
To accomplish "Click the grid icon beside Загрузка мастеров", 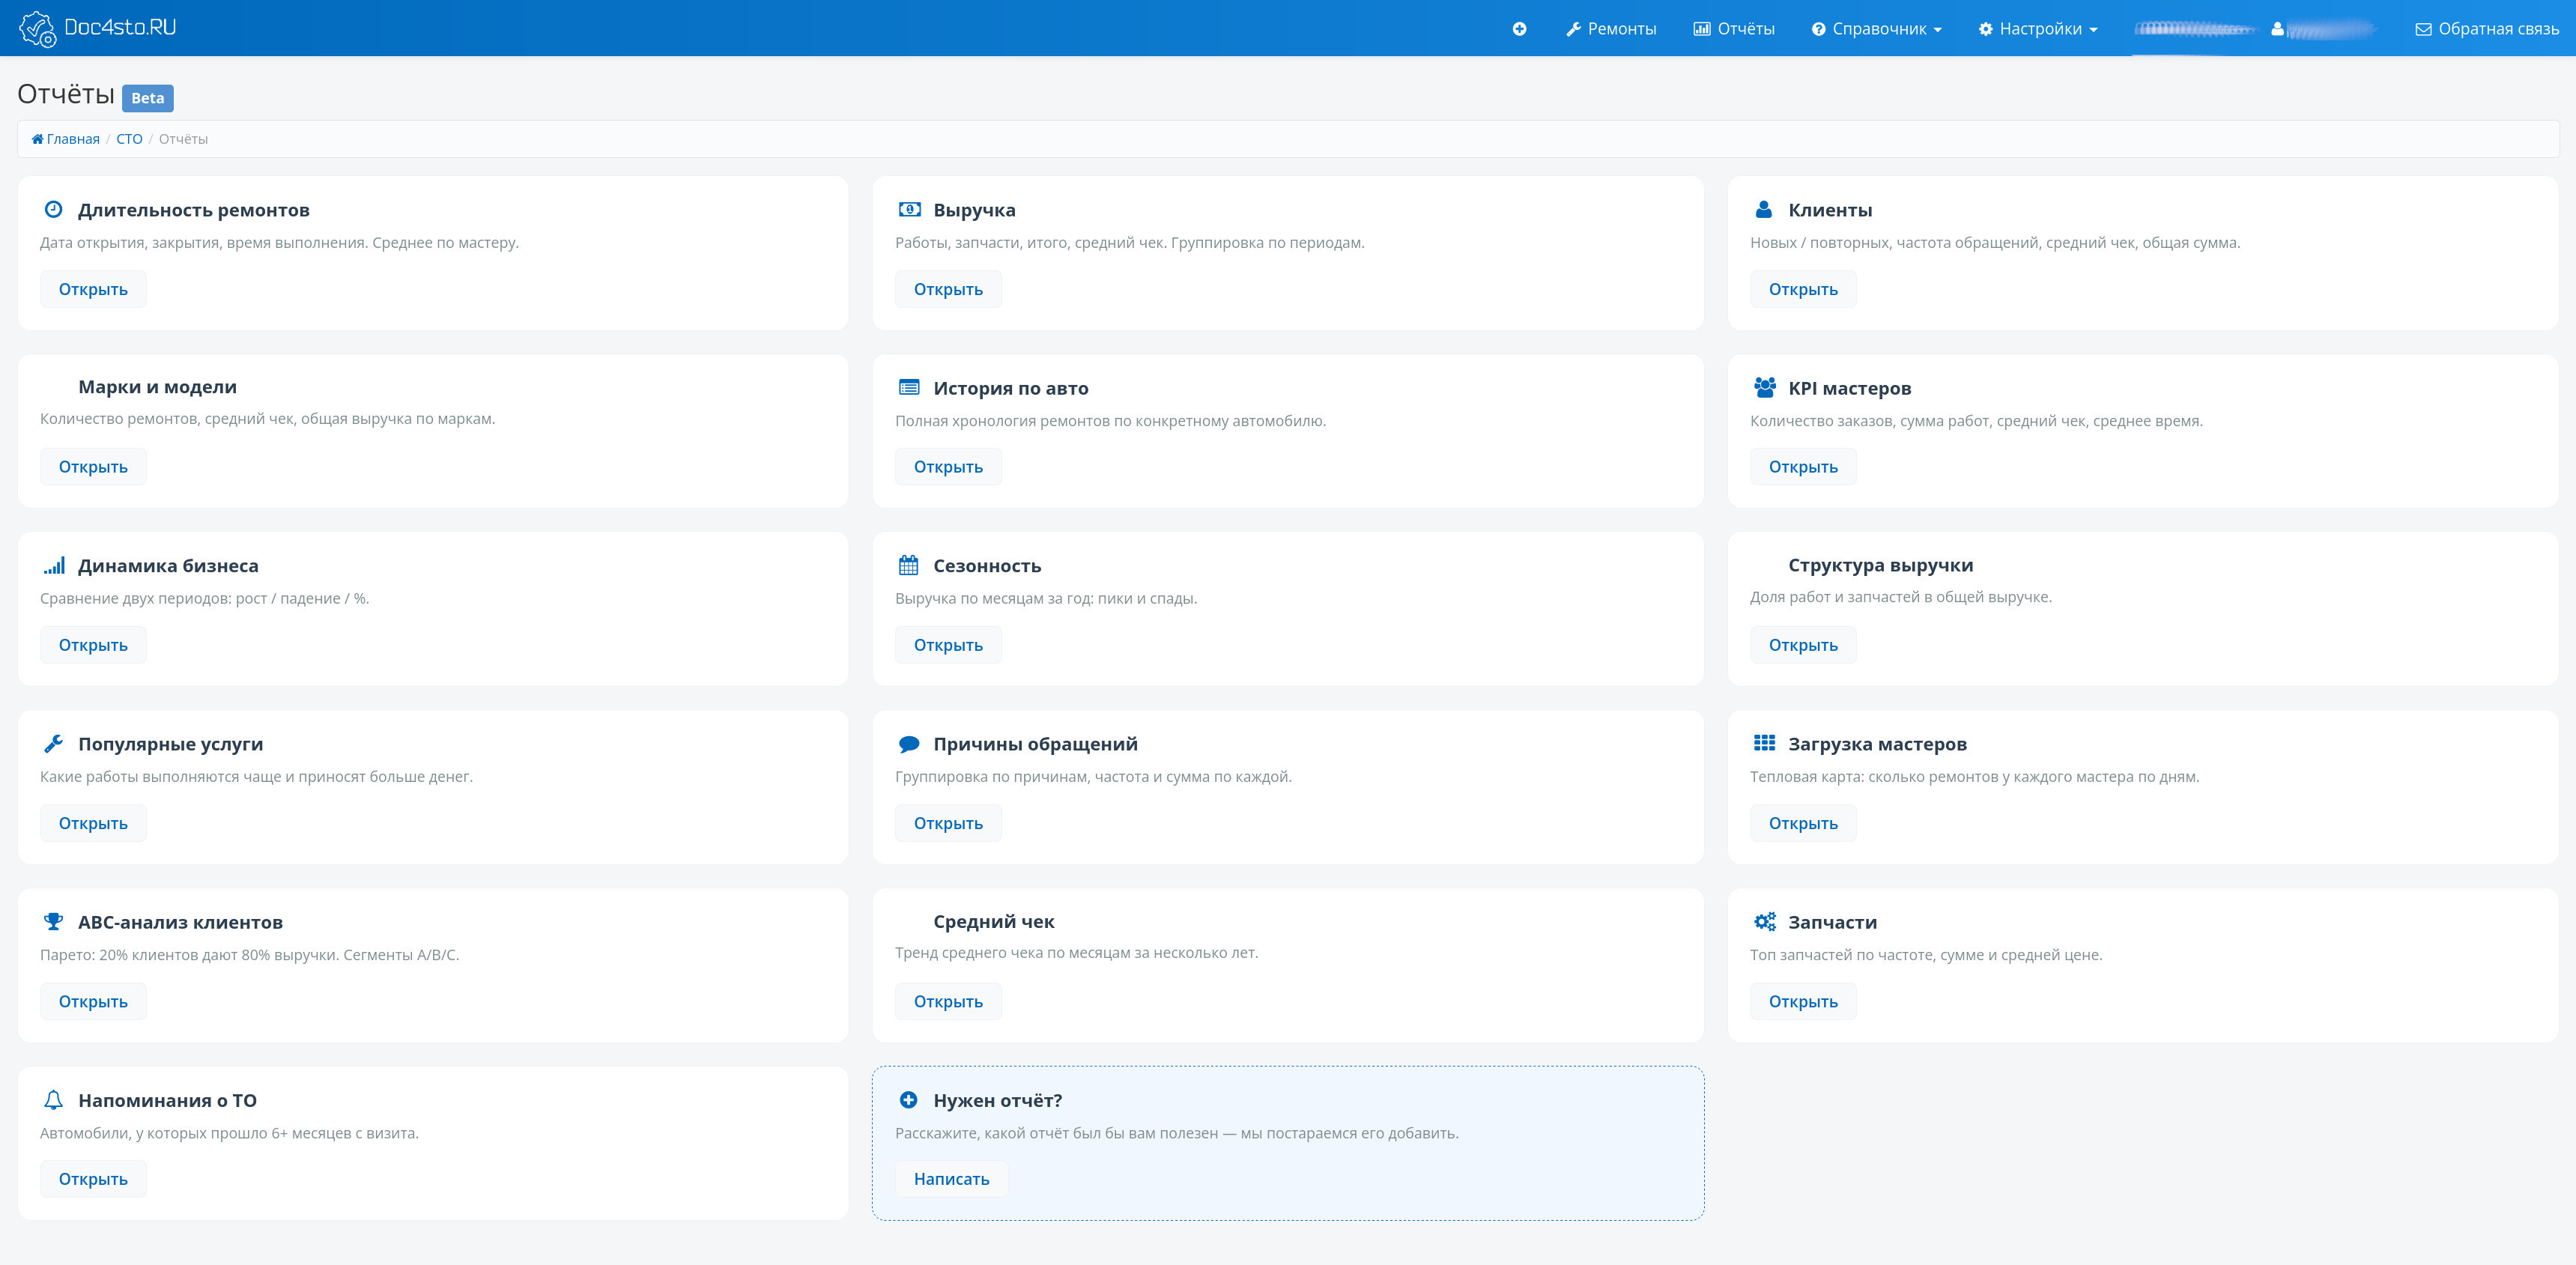I will click(1764, 744).
